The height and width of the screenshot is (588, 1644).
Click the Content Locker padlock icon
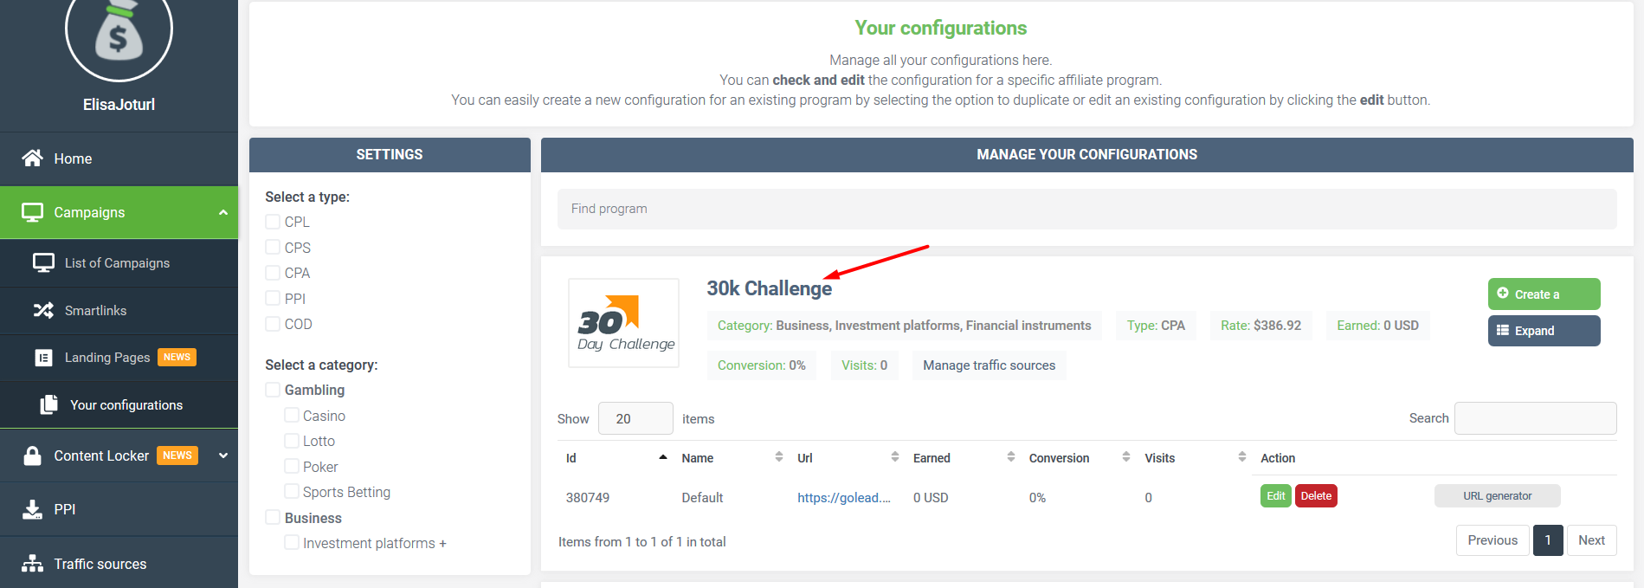[32, 456]
